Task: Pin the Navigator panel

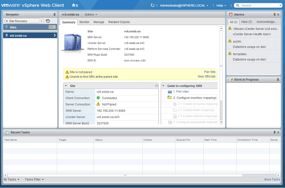Action: pyautogui.click(x=54, y=14)
